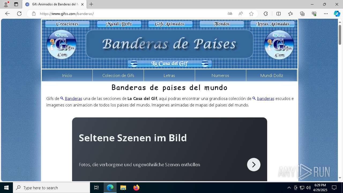The width and height of the screenshot is (343, 193).
Task: Open Browser essentials icon
Action: point(314,14)
